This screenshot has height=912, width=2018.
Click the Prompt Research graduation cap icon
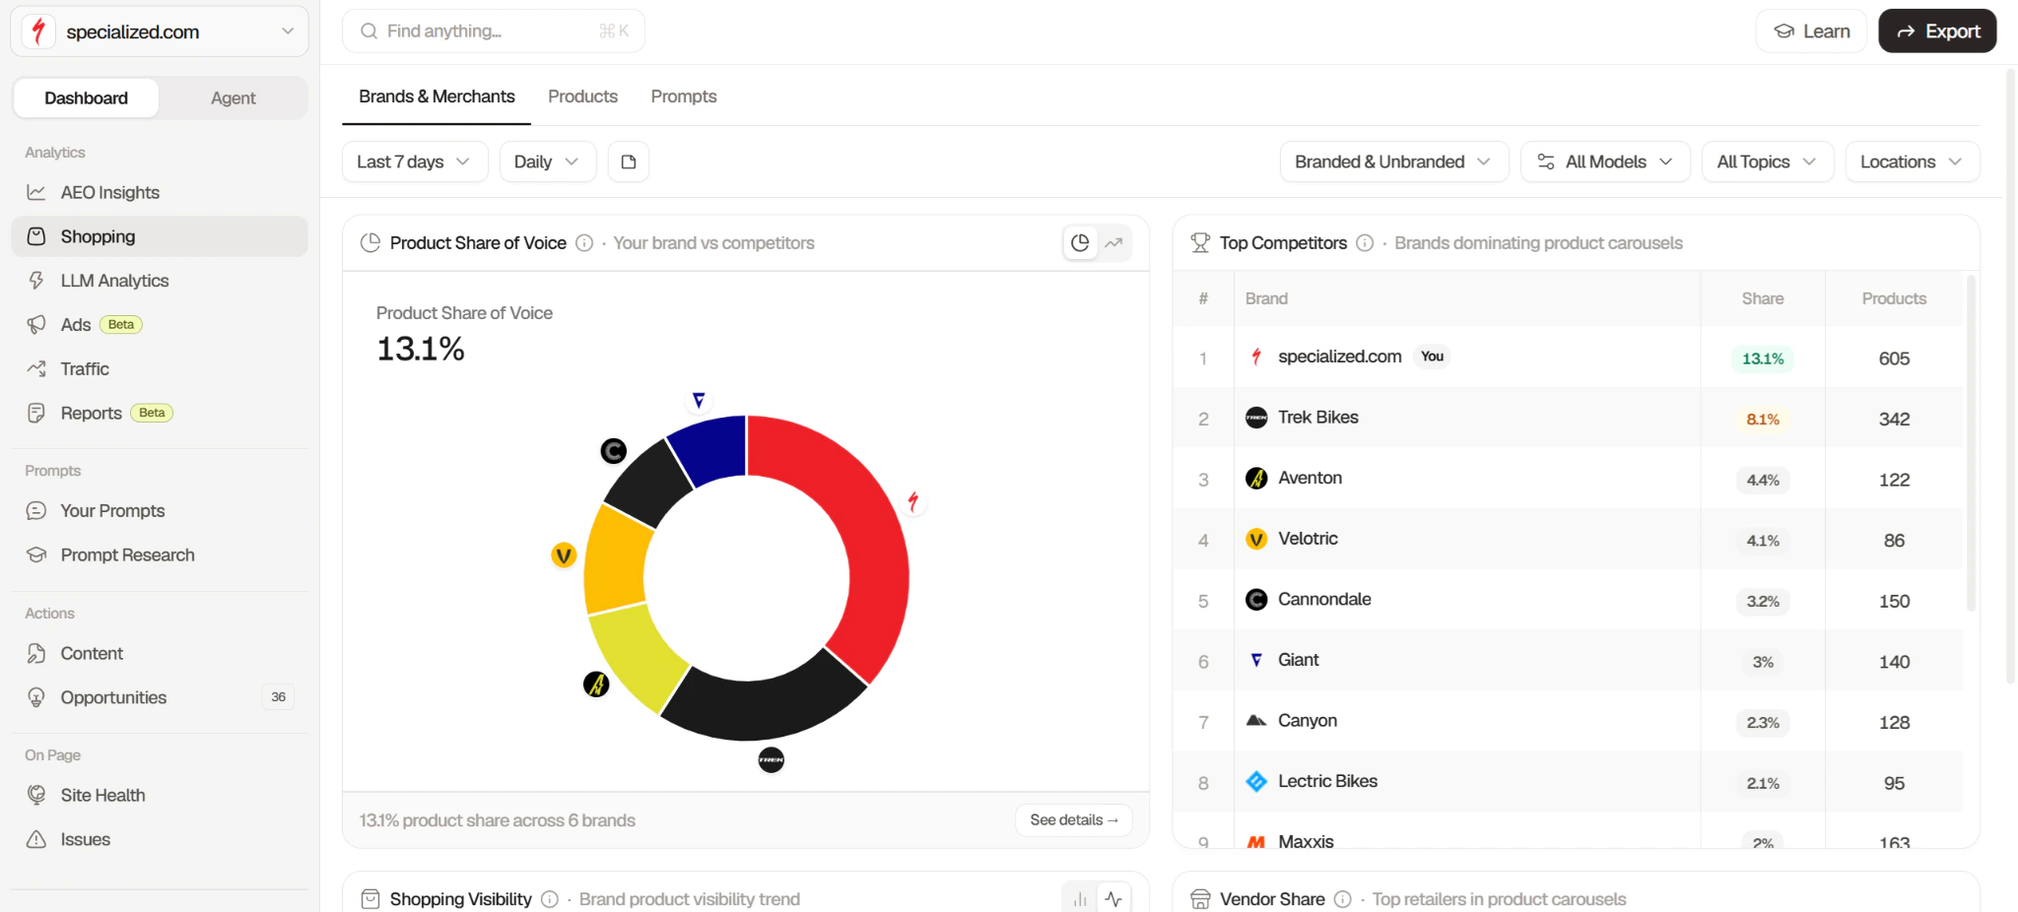click(36, 555)
